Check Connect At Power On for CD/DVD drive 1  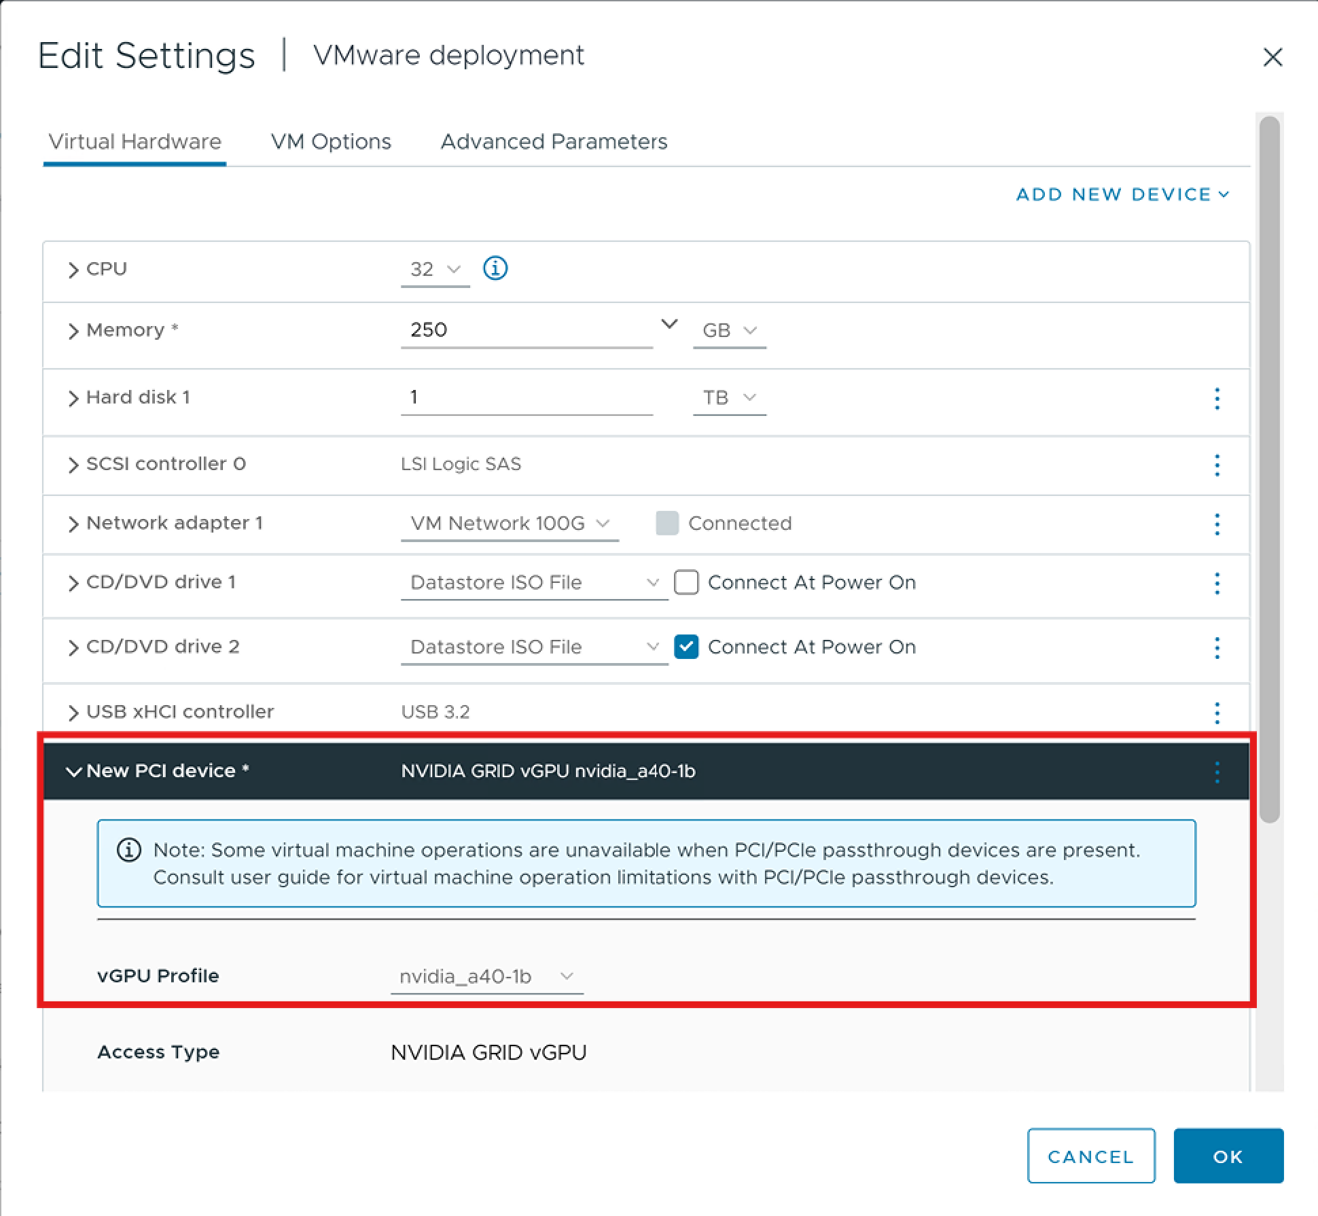[687, 582]
